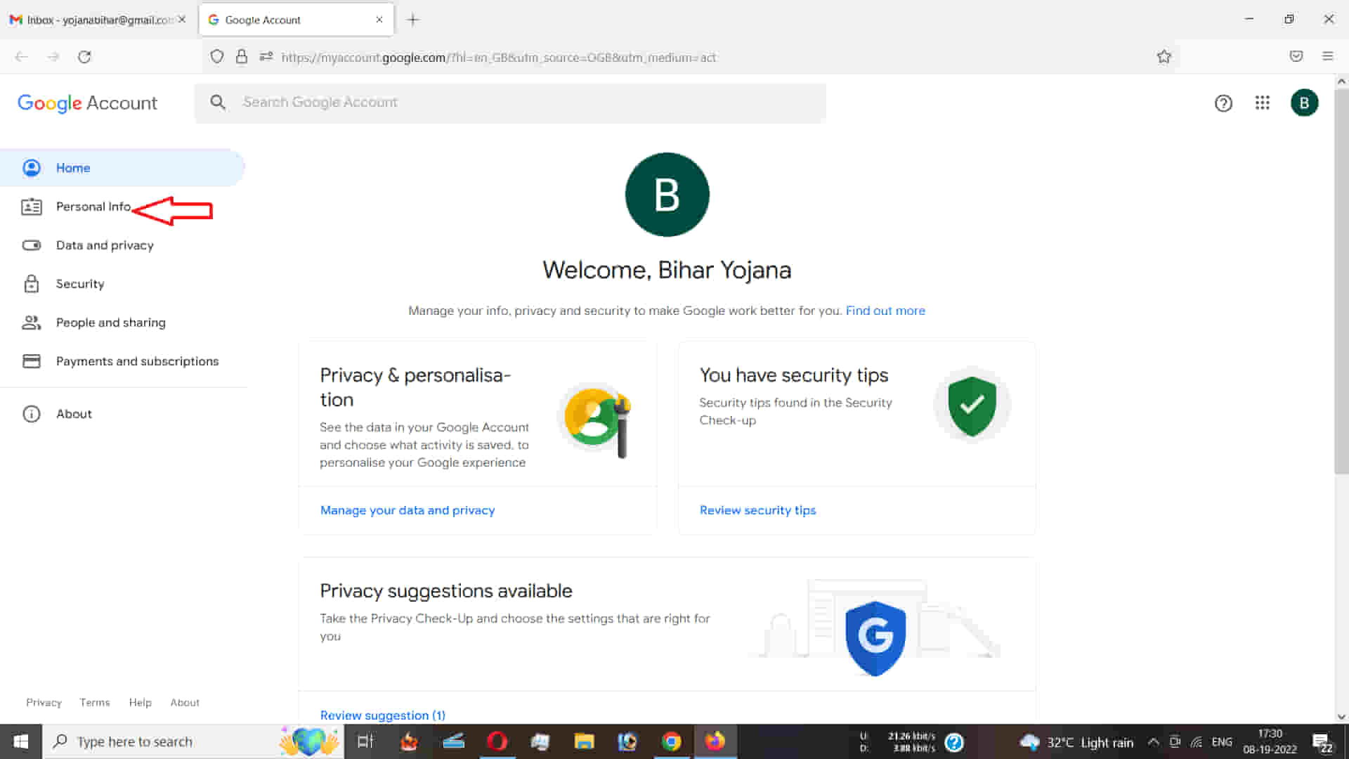This screenshot has height=759, width=1349.
Task: Show hidden system tray icons
Action: click(1153, 741)
